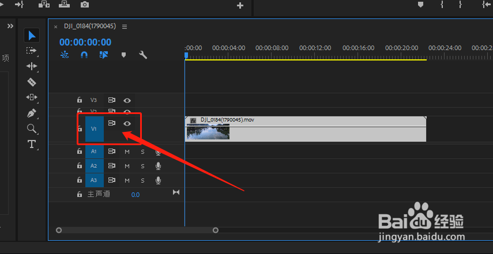Click the bowtie icon on the master track
Screen dimensions: 493x254
(x=176, y=192)
